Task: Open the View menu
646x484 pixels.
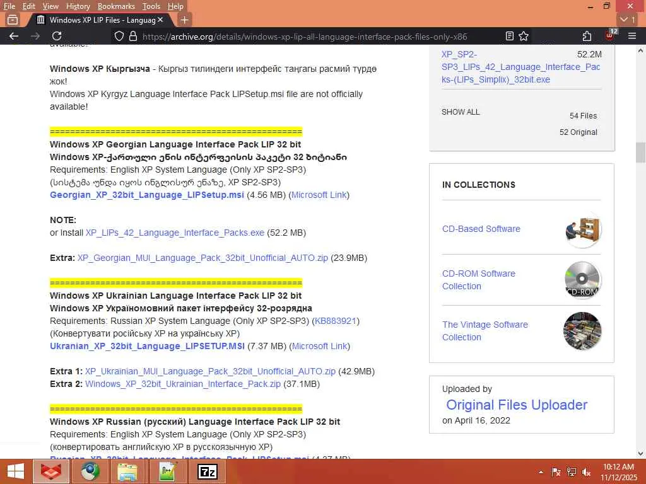Action: pyautogui.click(x=50, y=6)
